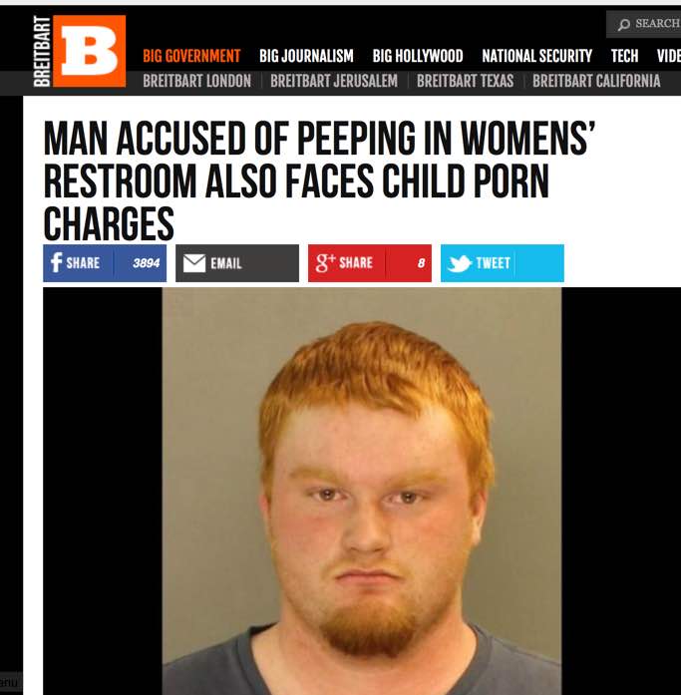Click the email envelope icon
Screen dimensions: 681x695
[194, 263]
